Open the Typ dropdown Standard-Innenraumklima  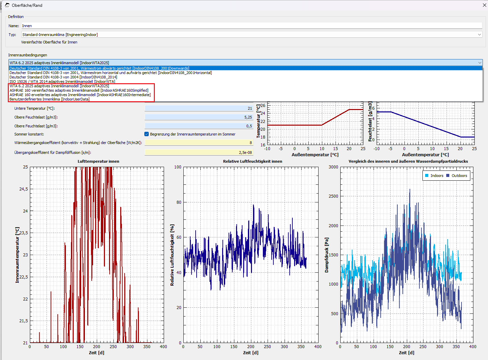coord(252,35)
